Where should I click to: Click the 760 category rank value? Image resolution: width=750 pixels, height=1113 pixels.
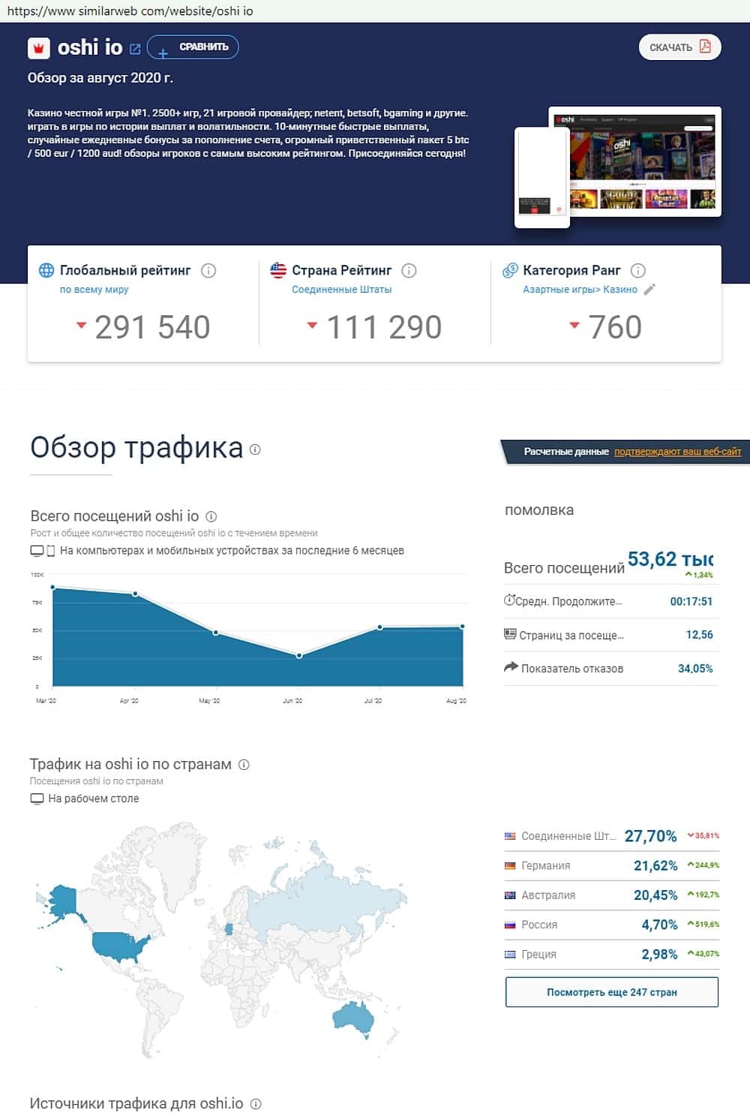[x=615, y=327]
